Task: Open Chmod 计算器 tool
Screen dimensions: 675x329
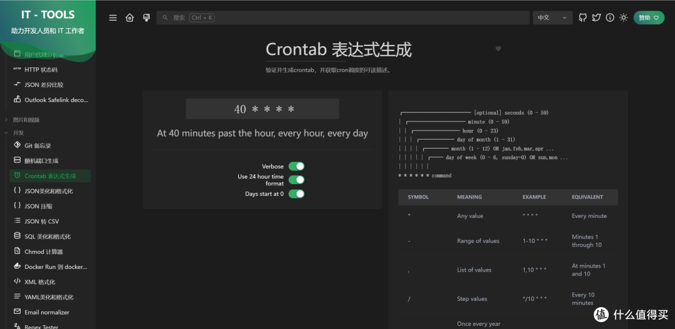Action: pyautogui.click(x=50, y=252)
